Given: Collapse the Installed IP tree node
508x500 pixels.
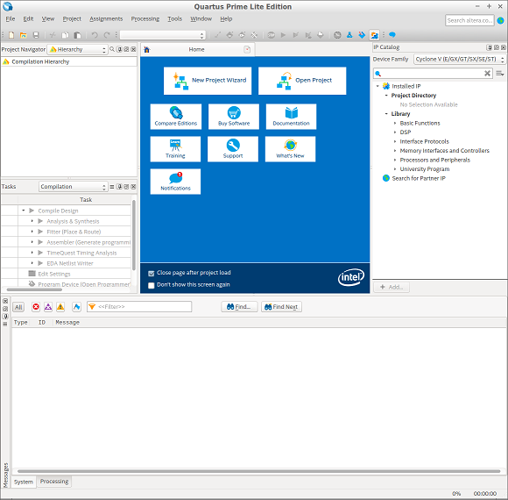Looking at the screenshot, I should click(x=377, y=86).
